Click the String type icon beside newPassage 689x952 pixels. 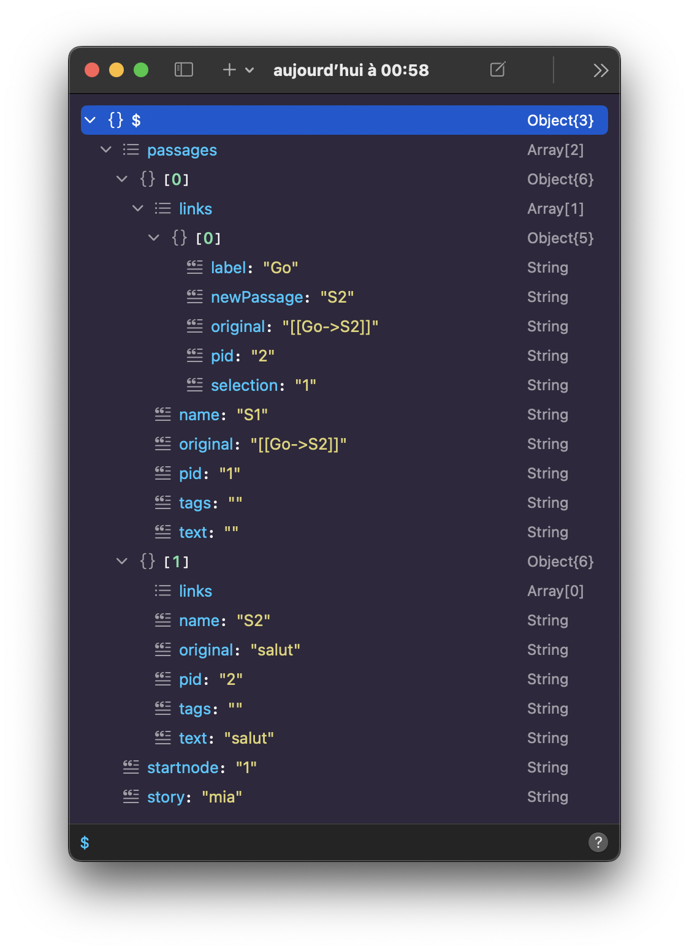pos(194,297)
